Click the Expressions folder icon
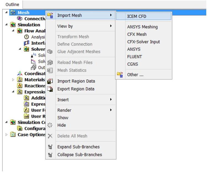This screenshot has height=173, width=209. click(x=20, y=92)
